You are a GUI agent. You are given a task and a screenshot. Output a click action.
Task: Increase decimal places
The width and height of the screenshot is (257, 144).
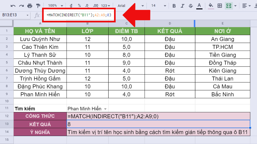[x=95, y=5]
